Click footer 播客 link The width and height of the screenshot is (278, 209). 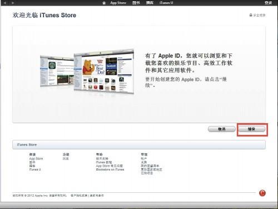(32, 166)
